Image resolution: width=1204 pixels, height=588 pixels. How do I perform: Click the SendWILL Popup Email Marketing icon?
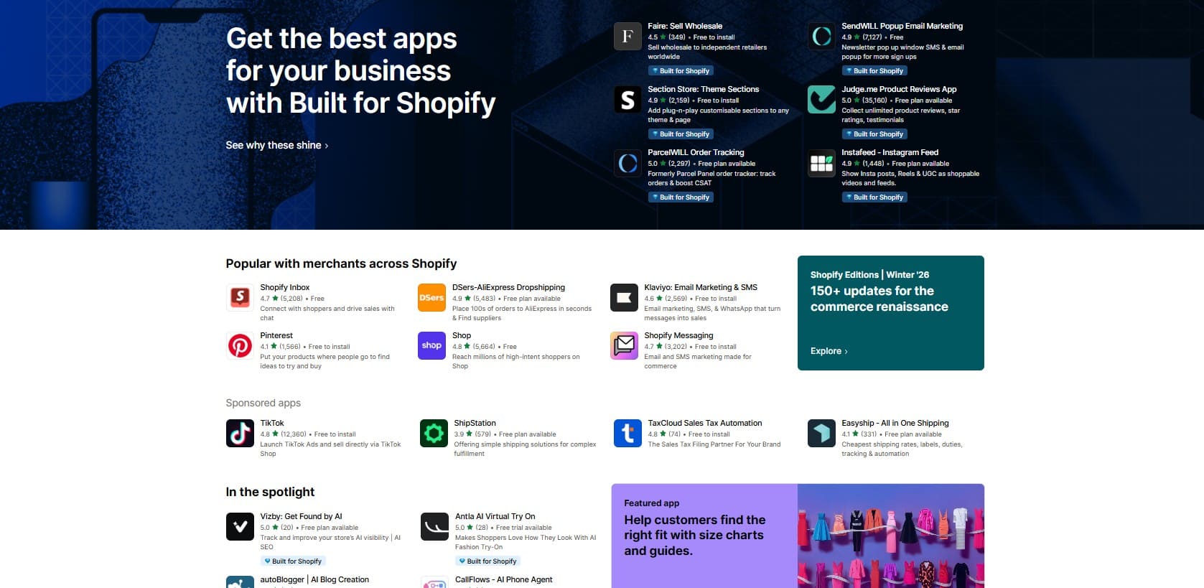pyautogui.click(x=821, y=36)
